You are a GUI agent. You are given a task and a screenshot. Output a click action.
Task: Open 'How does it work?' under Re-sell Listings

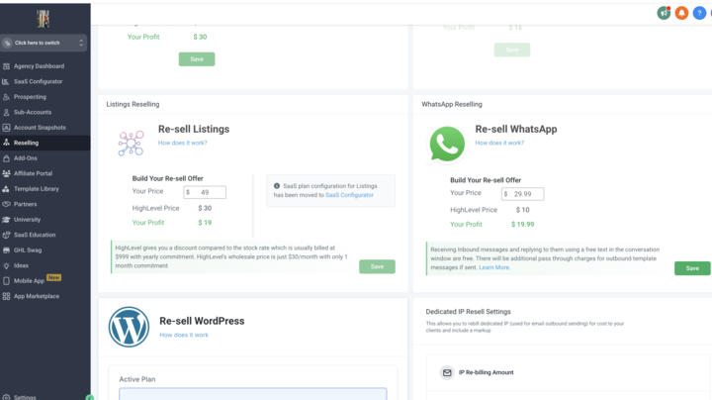pyautogui.click(x=182, y=144)
